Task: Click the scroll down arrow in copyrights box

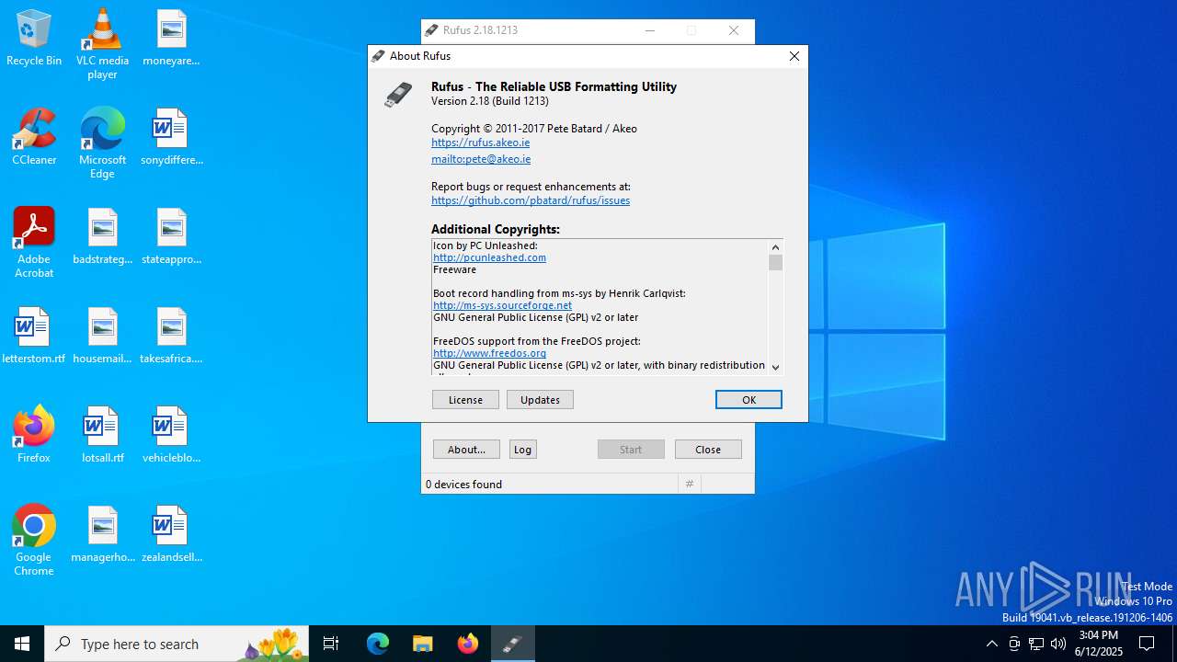Action: [x=775, y=367]
